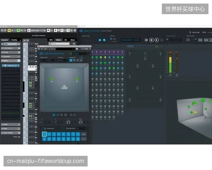This screenshot has height=170, width=212.
Task: Select the Master source radio button
Action: (111, 41)
